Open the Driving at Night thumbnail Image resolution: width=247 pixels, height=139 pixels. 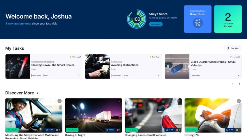pyautogui.click(x=94, y=115)
